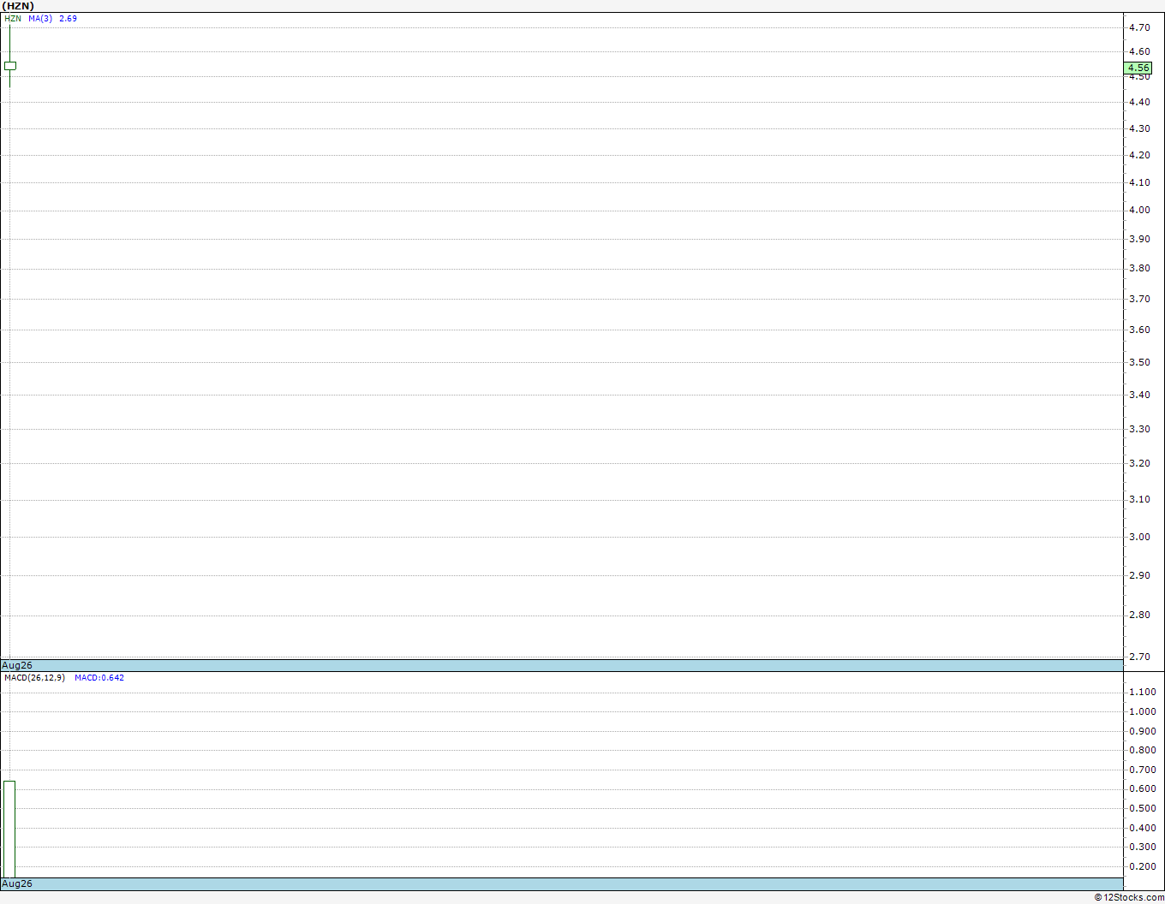Click the 0.200 MACD axis label
Screen dimensions: 1165x904
point(1143,866)
